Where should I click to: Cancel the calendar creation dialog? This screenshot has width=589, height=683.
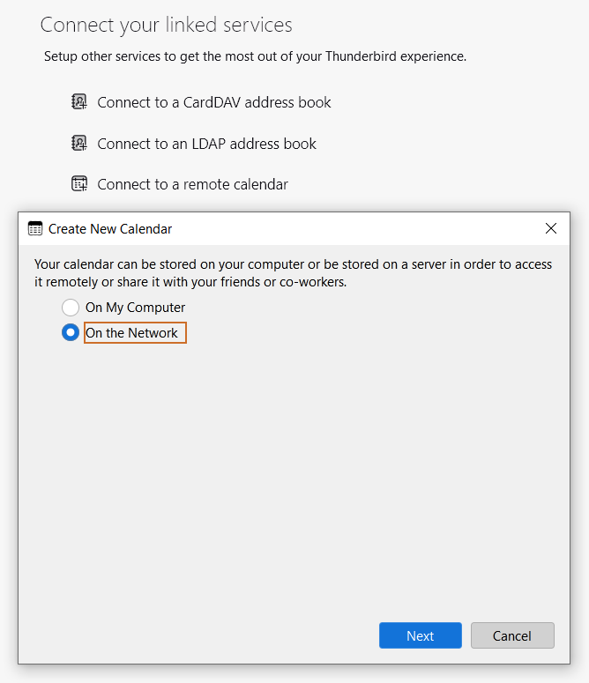[512, 635]
